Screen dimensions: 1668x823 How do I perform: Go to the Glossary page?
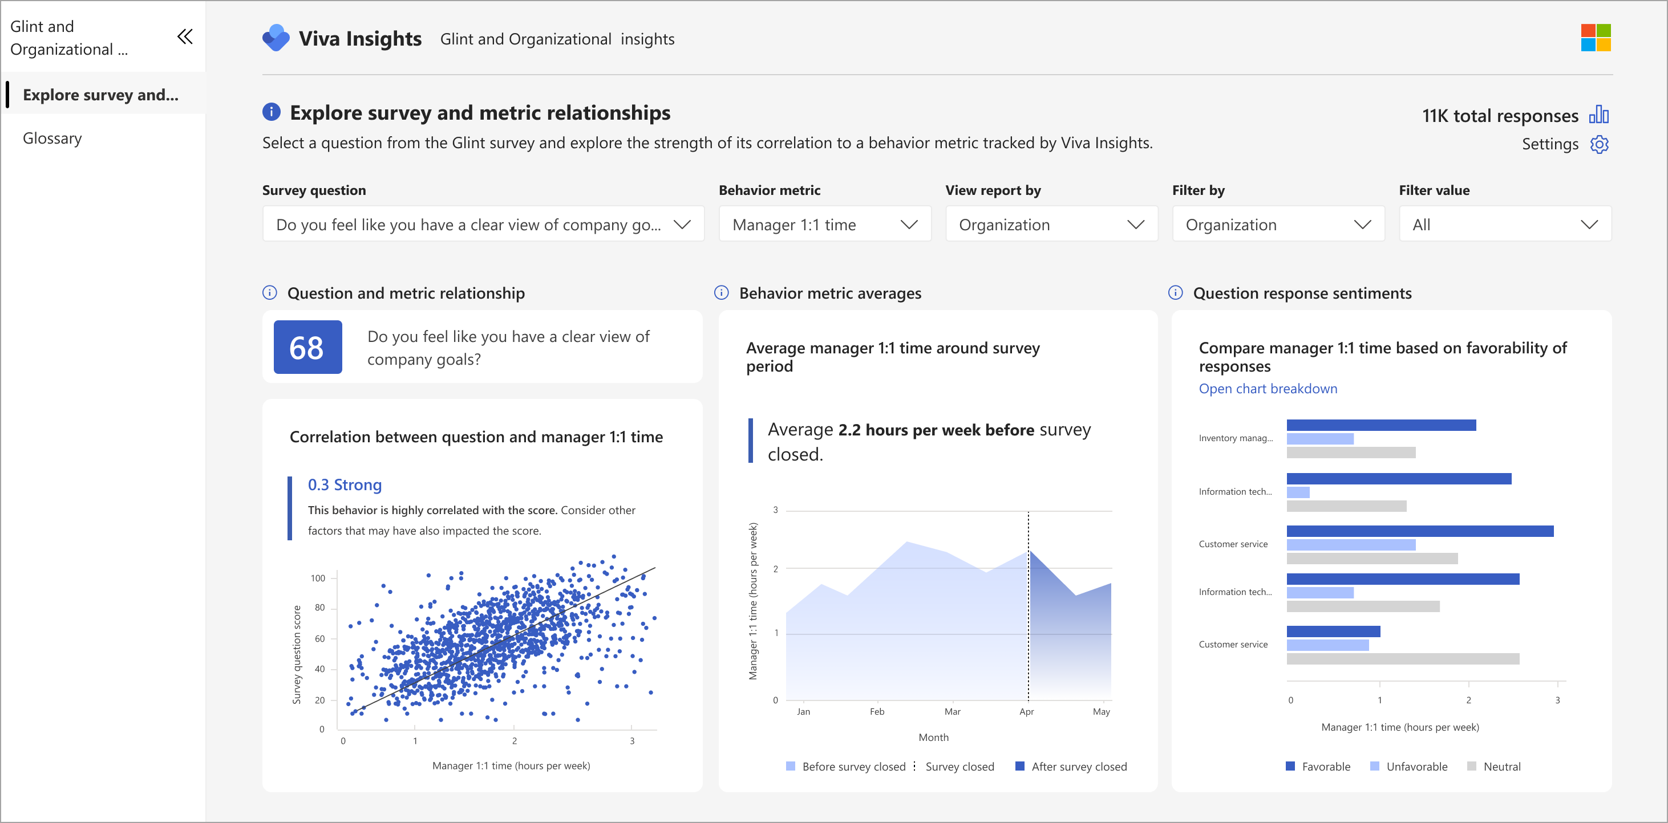(52, 138)
